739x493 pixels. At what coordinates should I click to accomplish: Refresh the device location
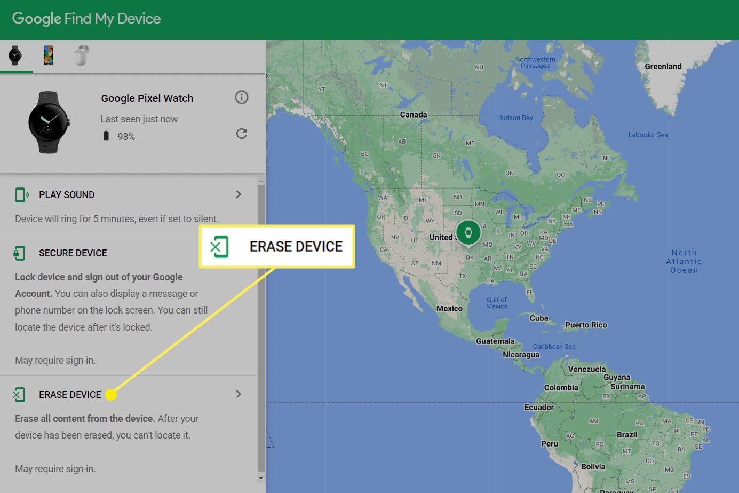(242, 134)
